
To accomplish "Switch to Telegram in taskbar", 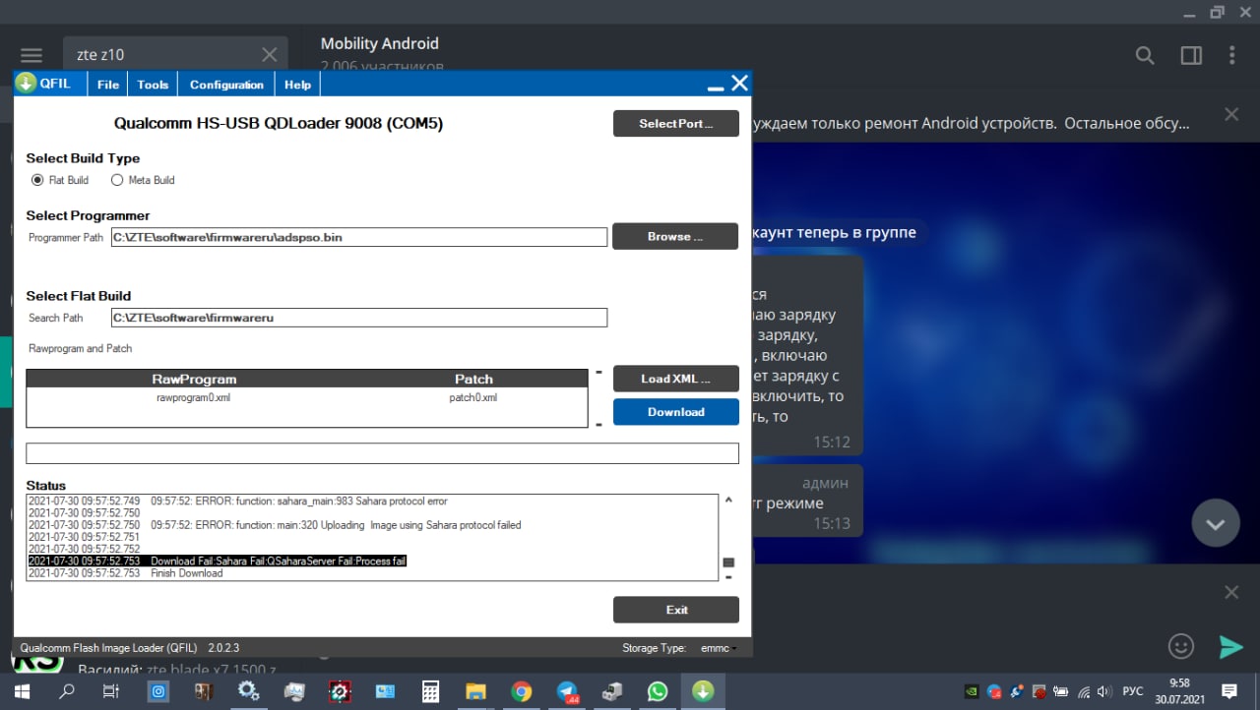I will point(567,691).
